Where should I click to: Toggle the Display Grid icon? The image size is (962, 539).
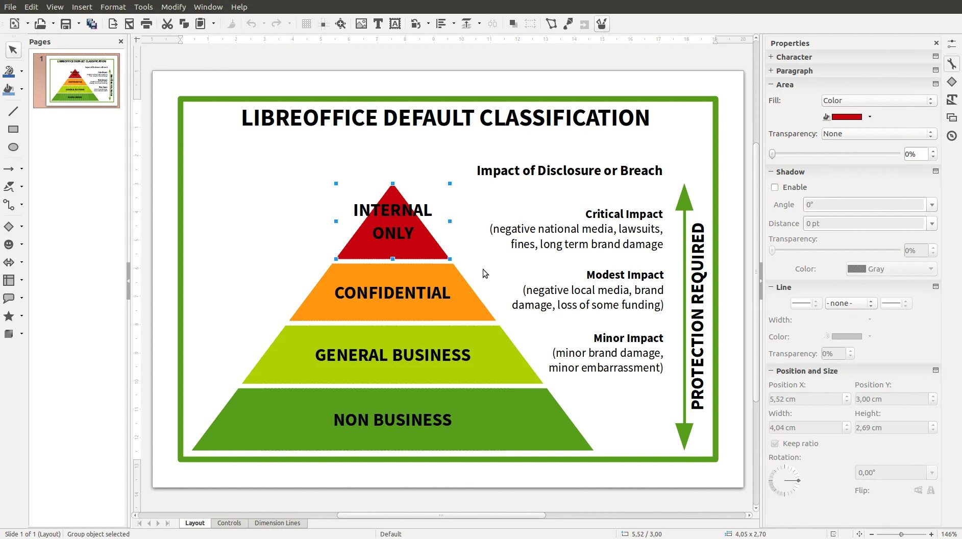pos(306,23)
